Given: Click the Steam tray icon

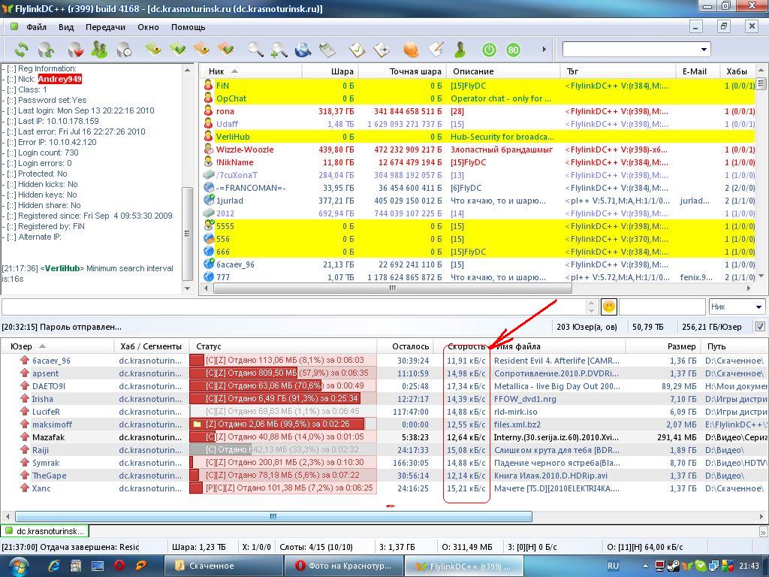Looking at the screenshot, I should click(x=674, y=566).
